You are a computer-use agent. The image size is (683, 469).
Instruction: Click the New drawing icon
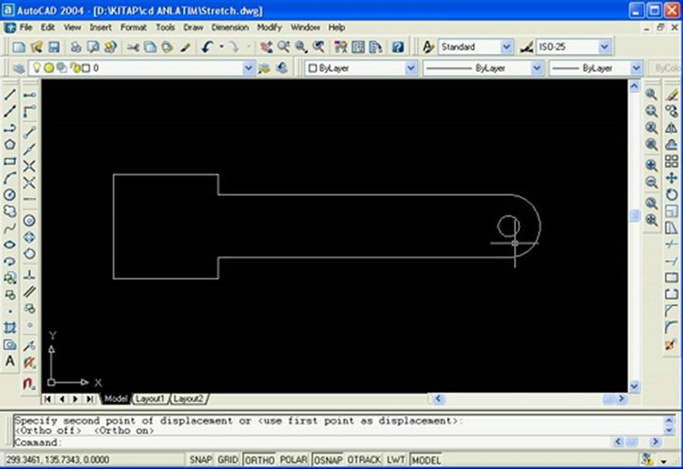tap(19, 47)
